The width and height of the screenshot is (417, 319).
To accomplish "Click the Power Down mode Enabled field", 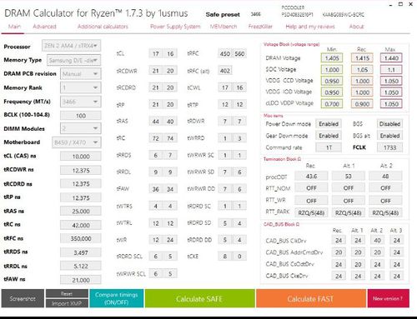I will (329, 124).
